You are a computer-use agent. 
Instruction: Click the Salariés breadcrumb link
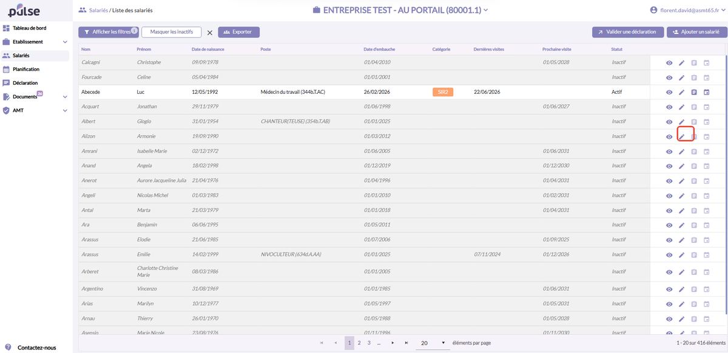[98, 10]
